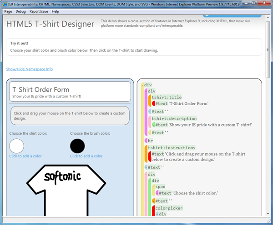Image resolution: width=273 pixels, height=225 pixels.
Task: Select the white shirt color swatch
Action: pos(17,146)
